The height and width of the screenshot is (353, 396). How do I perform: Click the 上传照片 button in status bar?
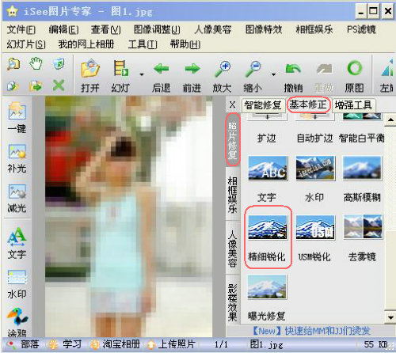coord(171,344)
